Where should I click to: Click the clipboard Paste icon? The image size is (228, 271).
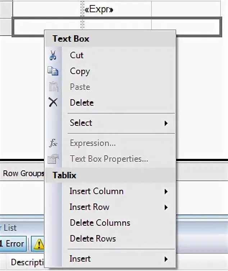(53, 87)
